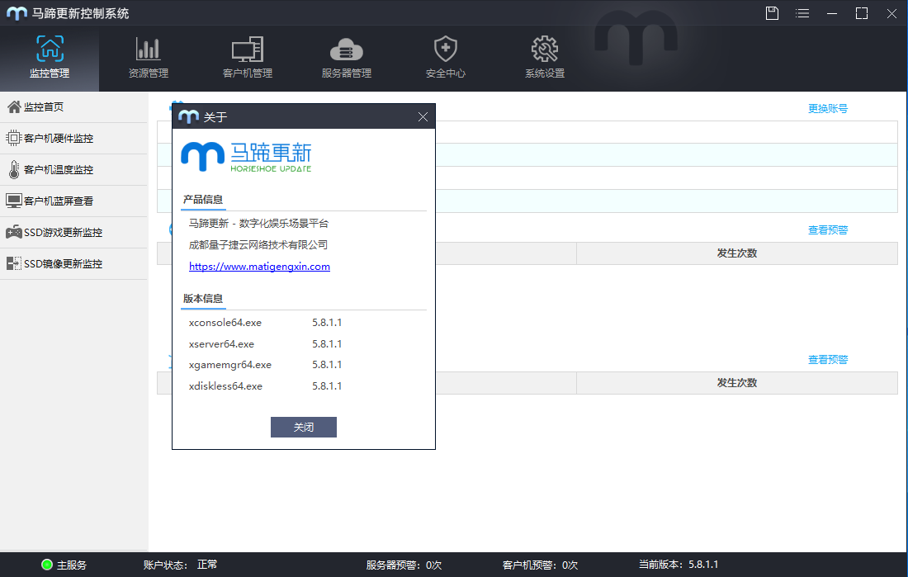This screenshot has width=908, height=577.
Task: Click the save icon in title bar
Action: 772,13
